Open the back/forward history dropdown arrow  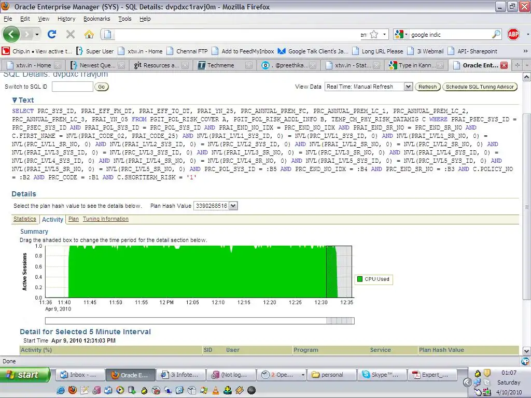pos(37,34)
